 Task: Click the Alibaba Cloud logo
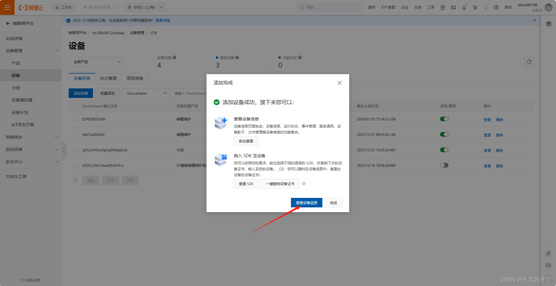pos(31,8)
